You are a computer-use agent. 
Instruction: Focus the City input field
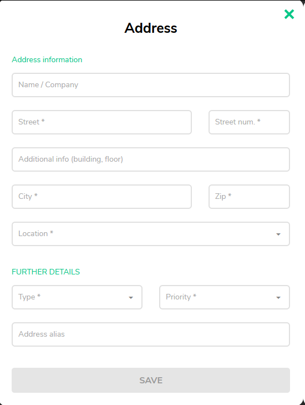(x=101, y=197)
